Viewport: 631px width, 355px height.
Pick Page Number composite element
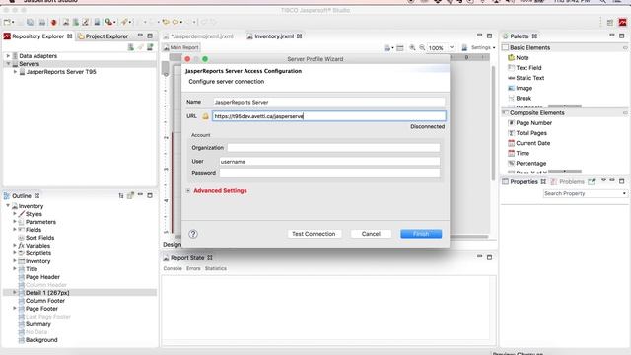[x=533, y=122]
